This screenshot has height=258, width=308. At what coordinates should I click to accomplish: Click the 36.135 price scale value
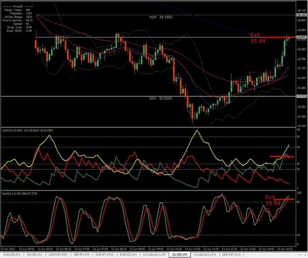click(302, 10)
